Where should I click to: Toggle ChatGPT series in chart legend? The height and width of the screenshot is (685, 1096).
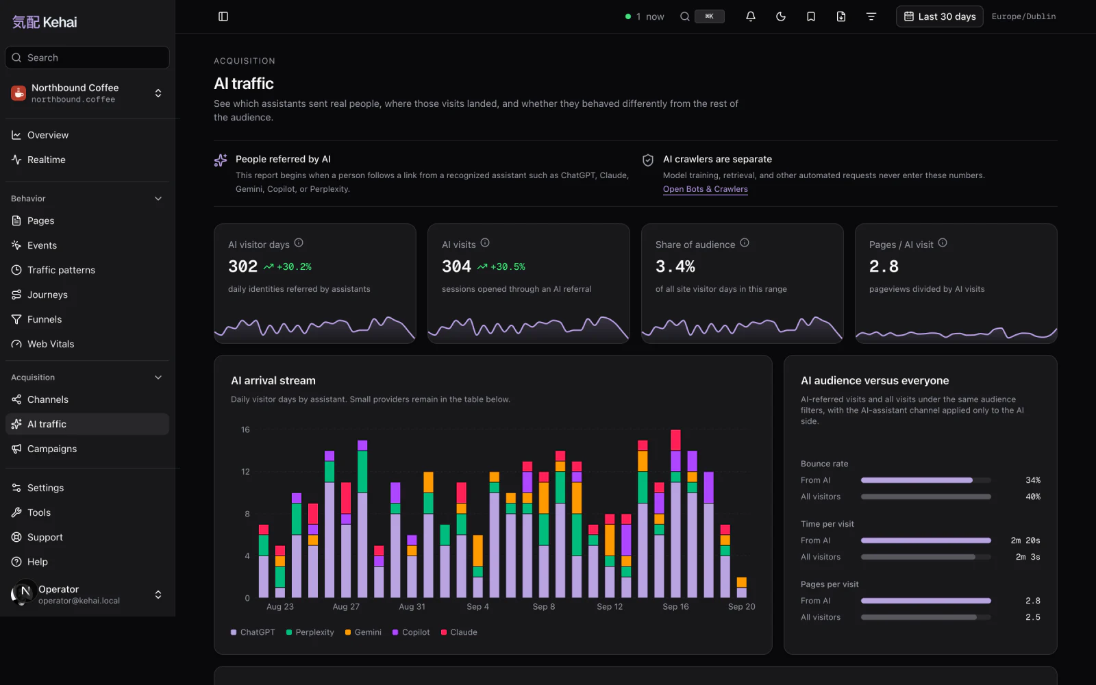(x=253, y=632)
